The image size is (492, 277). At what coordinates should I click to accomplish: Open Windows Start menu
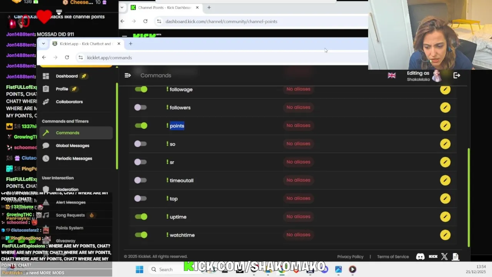[x=140, y=269]
